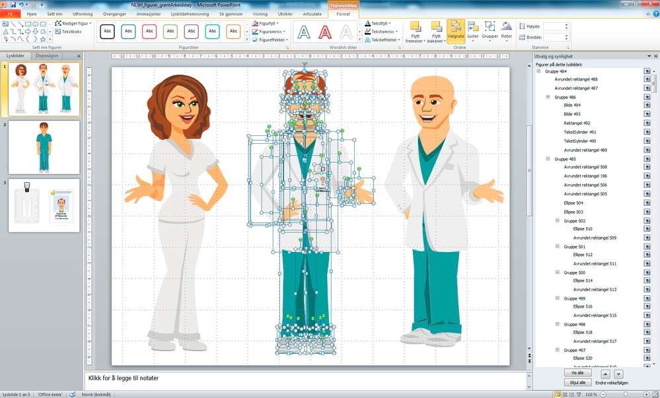
Task: Click the Vis alle button
Action: [x=577, y=373]
